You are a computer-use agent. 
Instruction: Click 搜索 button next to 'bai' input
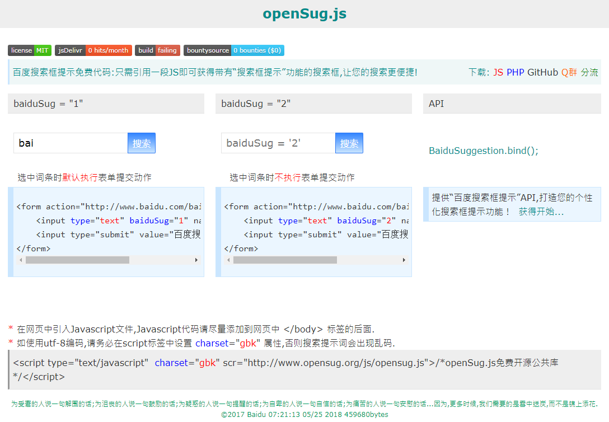click(x=142, y=143)
